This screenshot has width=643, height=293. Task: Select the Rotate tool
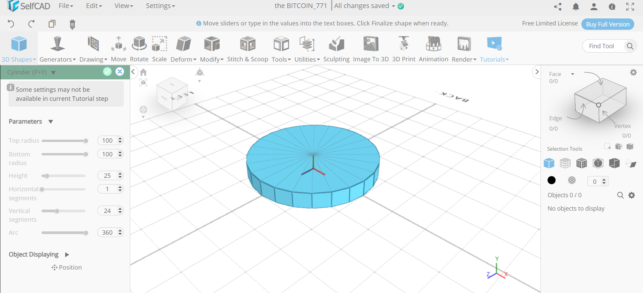[x=139, y=49]
